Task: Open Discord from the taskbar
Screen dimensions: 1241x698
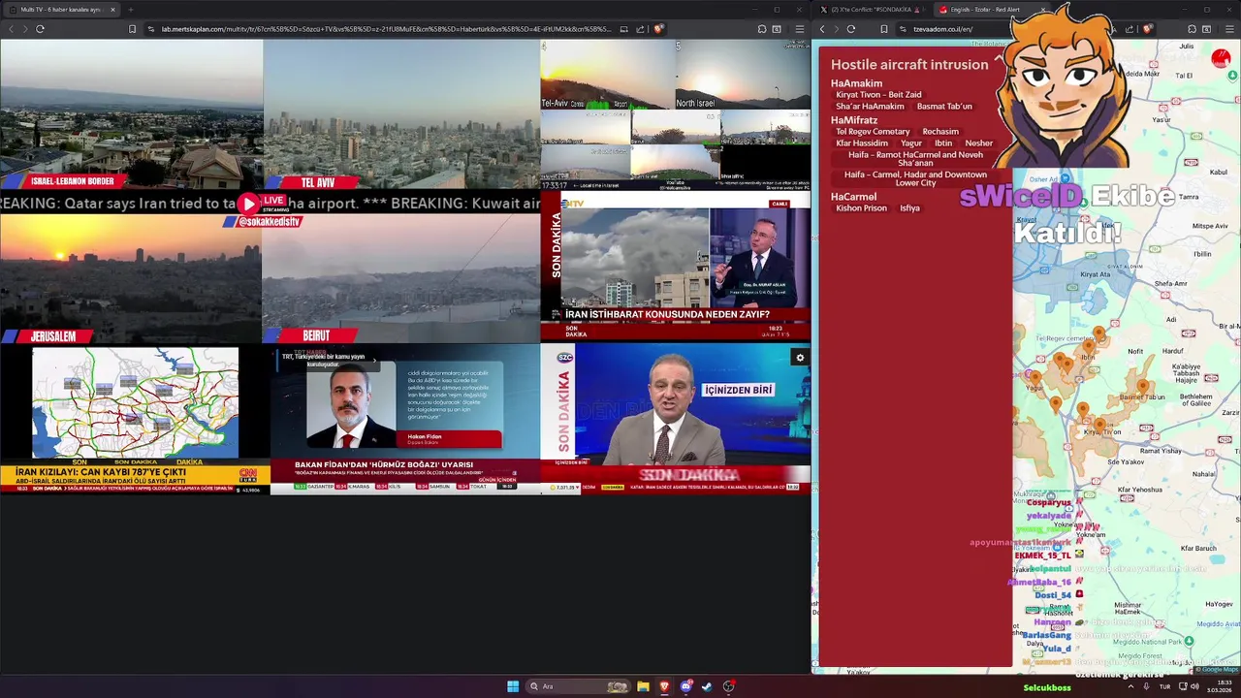Action: [x=686, y=686]
